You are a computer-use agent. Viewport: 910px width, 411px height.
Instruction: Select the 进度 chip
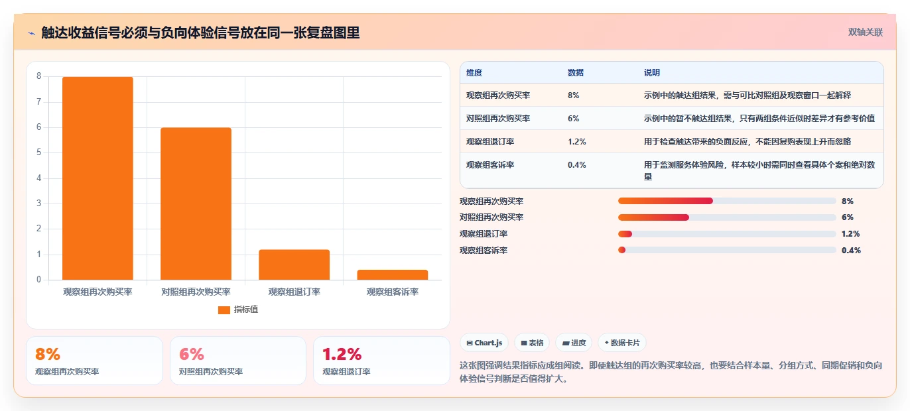tap(574, 343)
